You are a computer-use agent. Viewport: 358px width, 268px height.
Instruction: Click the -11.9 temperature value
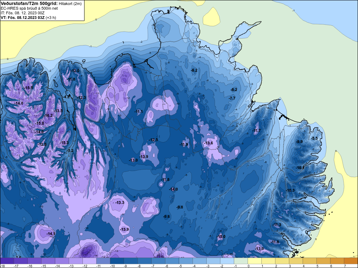tap(184, 144)
